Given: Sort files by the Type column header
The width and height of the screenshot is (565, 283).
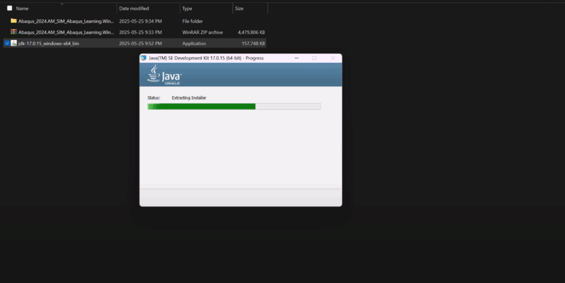Looking at the screenshot, I should [x=187, y=8].
